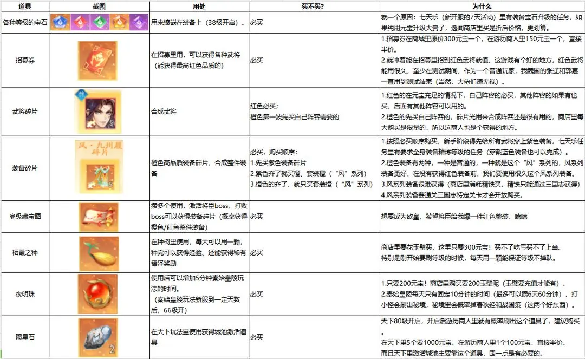
Task: Click the 道具 column header
Action: tap(25, 5)
